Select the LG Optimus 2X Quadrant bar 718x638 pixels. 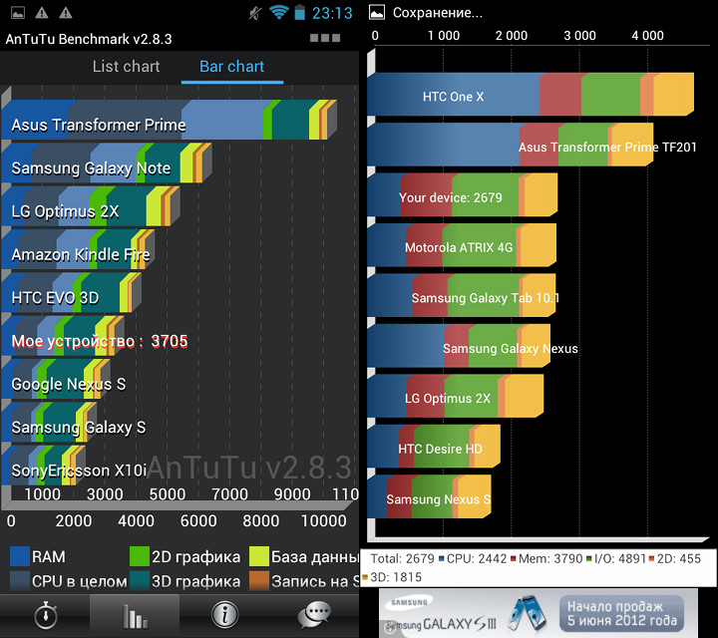tap(455, 397)
